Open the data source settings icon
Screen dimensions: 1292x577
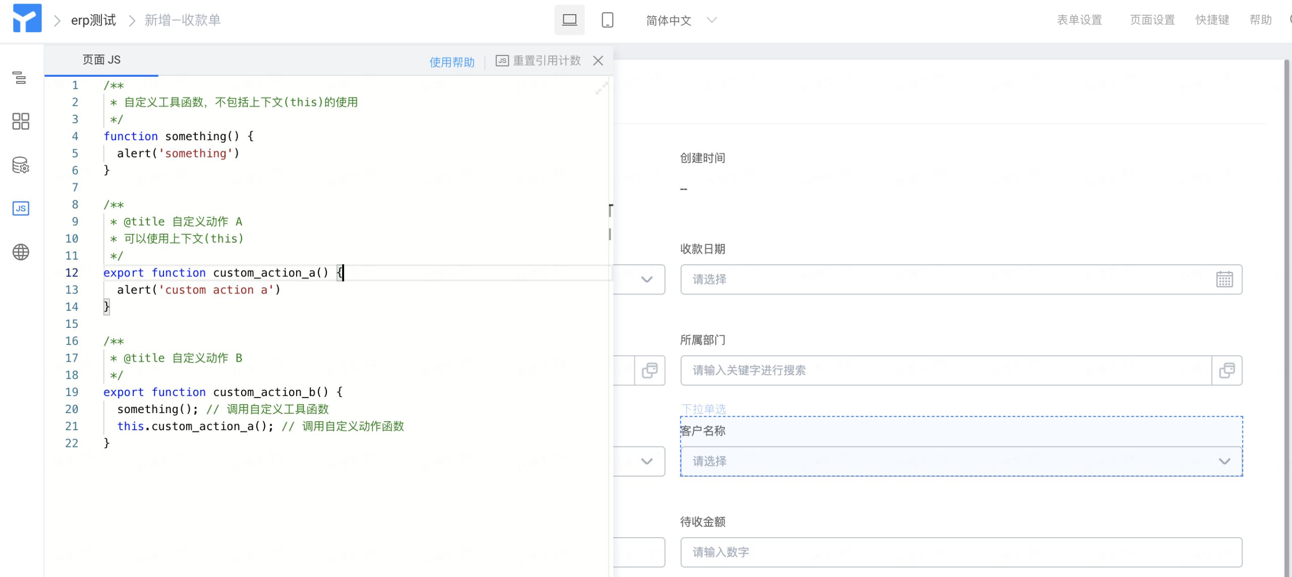pyautogui.click(x=20, y=165)
